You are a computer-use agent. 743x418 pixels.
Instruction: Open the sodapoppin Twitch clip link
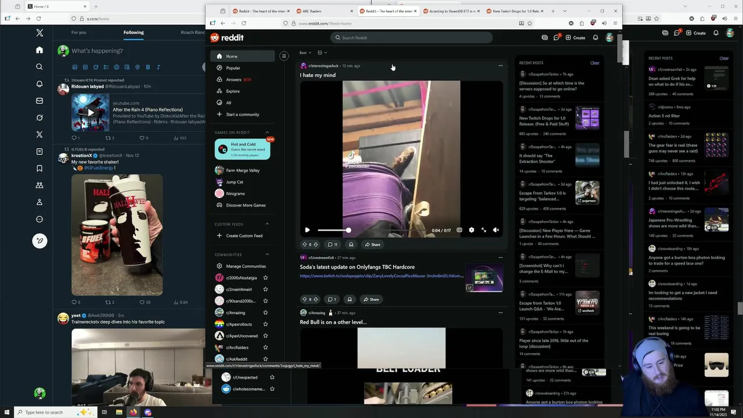[381, 276]
